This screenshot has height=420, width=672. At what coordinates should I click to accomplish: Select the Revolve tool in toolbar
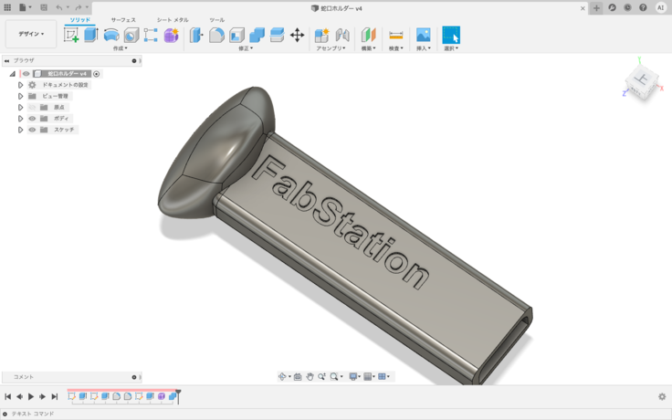tap(111, 35)
